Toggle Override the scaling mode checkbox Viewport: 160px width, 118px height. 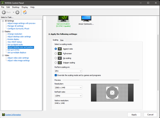(56, 75)
